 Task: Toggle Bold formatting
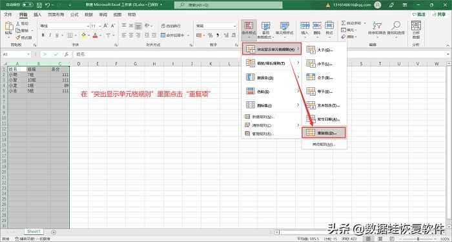point(43,35)
